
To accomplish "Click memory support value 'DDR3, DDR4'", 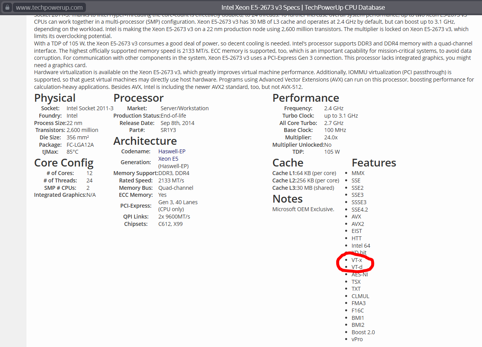I will click(174, 173).
